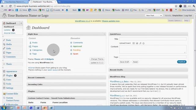The height and width of the screenshot is (110, 196).
Task: Click the Change Theme button
Action: (97, 59)
